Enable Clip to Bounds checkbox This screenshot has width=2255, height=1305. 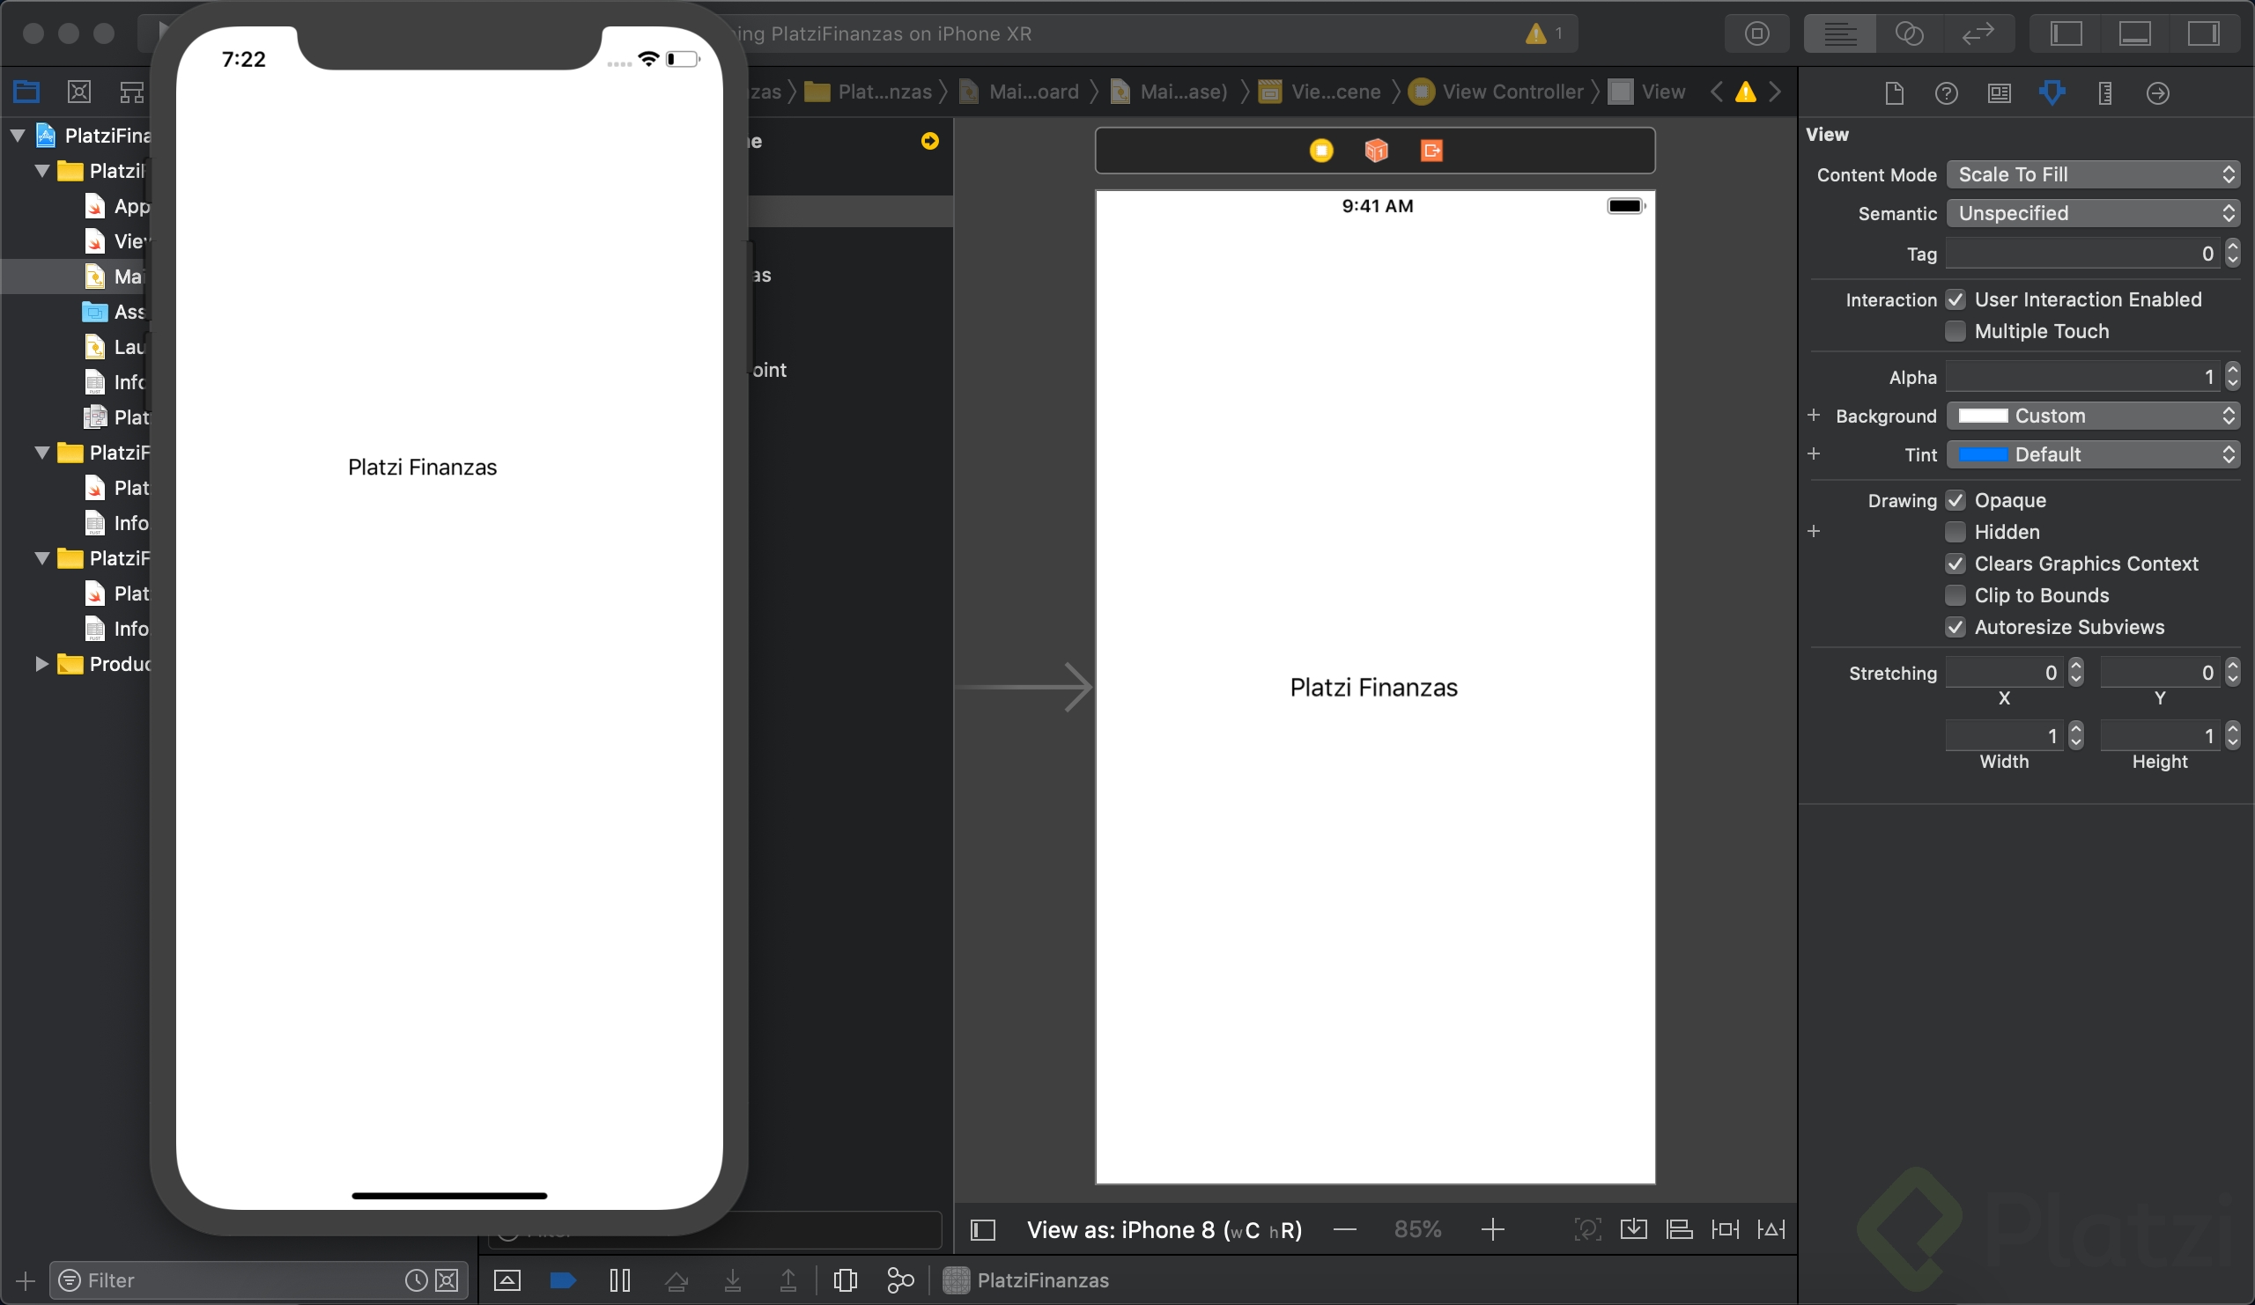[x=1956, y=595]
